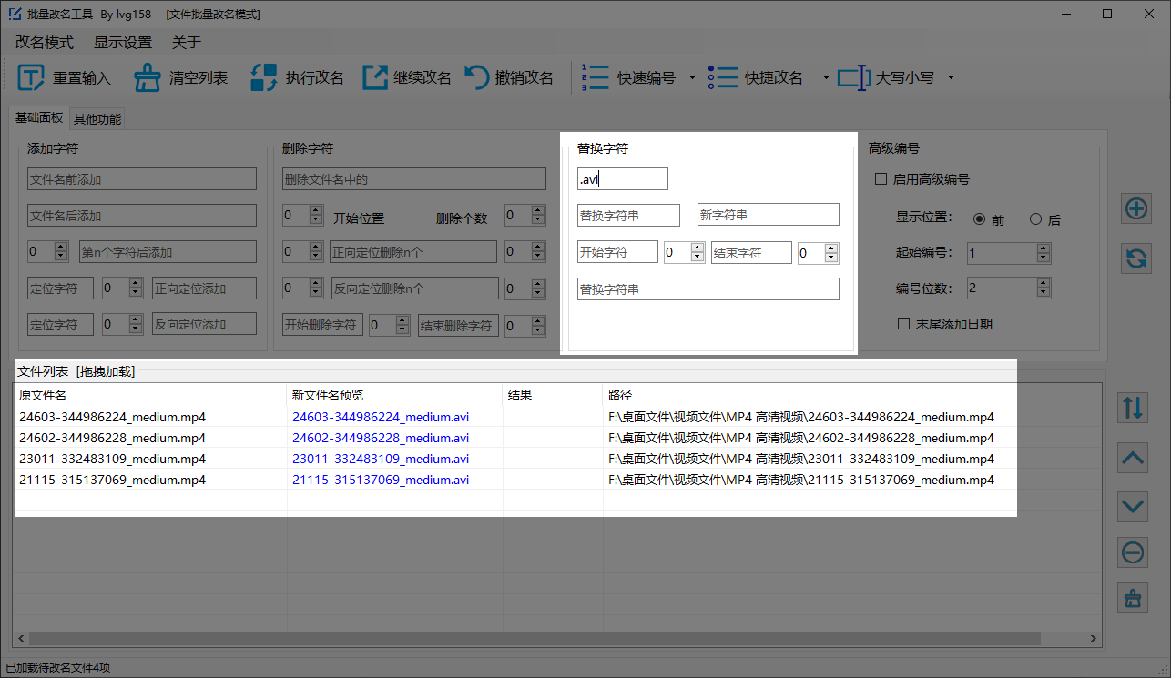Select the 后 display position radio
This screenshot has width=1171, height=678.
click(x=1035, y=219)
